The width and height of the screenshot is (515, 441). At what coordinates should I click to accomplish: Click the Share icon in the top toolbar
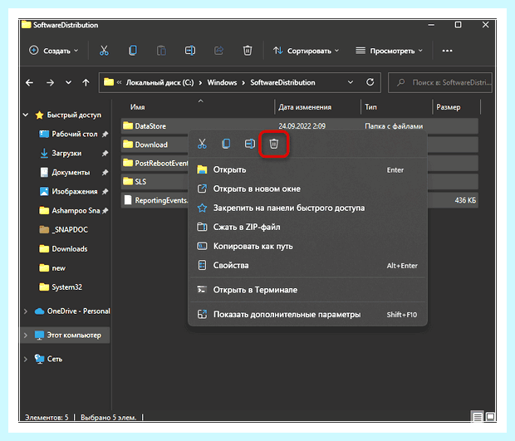218,51
